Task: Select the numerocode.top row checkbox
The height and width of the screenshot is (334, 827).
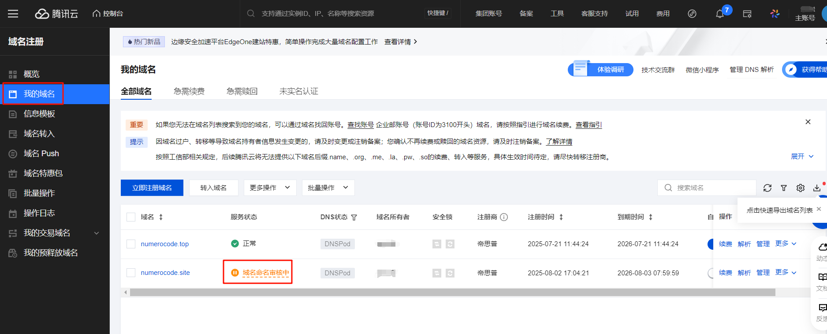Action: [131, 244]
